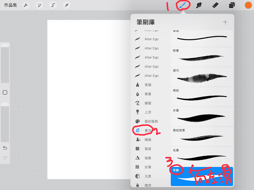254x190 pixels.
Task: Adjust the brush size slider handle
Action: point(5,45)
